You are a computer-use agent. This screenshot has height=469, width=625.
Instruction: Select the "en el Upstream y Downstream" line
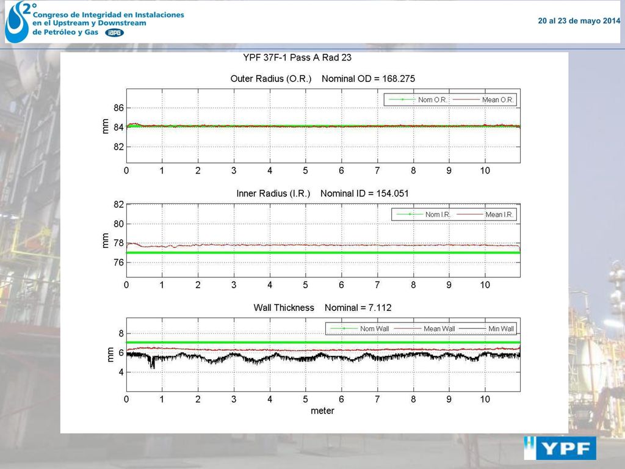(x=89, y=23)
